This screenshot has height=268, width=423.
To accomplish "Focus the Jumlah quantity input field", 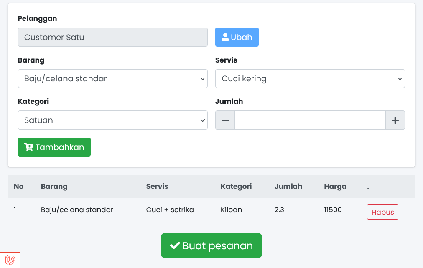I will [x=310, y=120].
